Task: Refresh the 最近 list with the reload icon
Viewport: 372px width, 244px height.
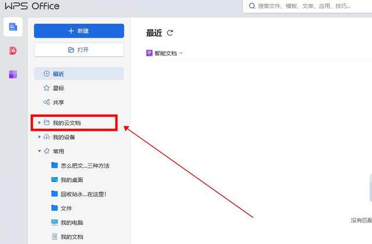Action: 170,33
